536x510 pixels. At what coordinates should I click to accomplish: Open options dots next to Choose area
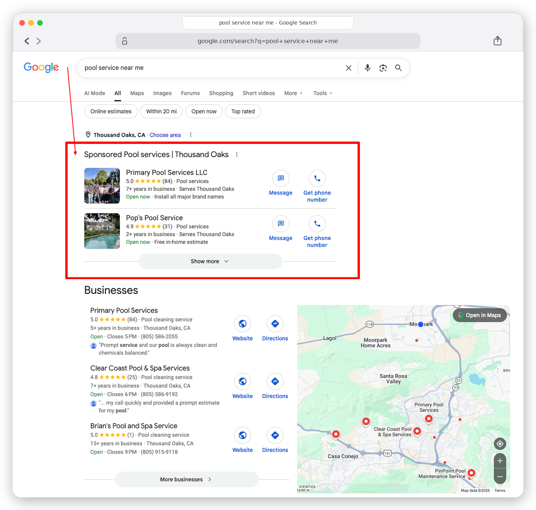pyautogui.click(x=191, y=135)
